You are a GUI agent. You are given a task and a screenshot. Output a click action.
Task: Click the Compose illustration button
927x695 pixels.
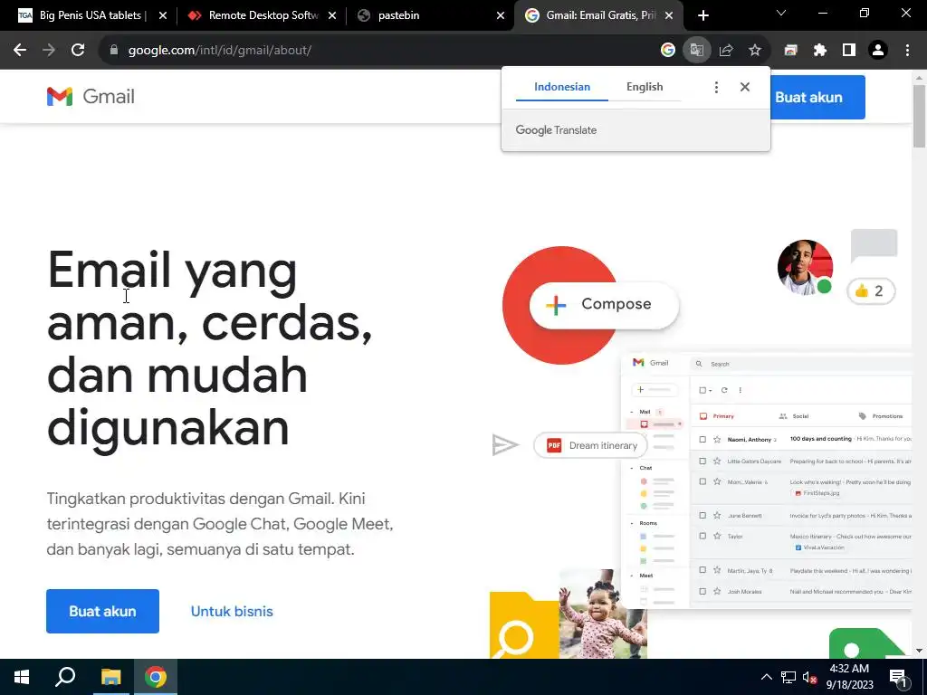[604, 304]
